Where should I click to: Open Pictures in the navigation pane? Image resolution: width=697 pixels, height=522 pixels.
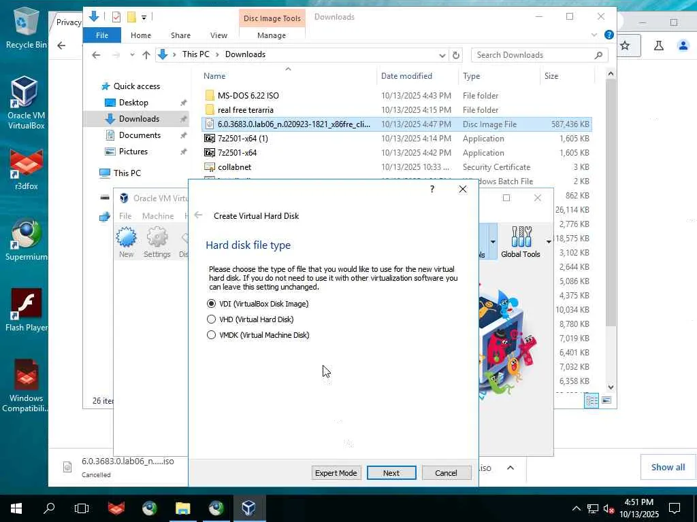point(133,152)
